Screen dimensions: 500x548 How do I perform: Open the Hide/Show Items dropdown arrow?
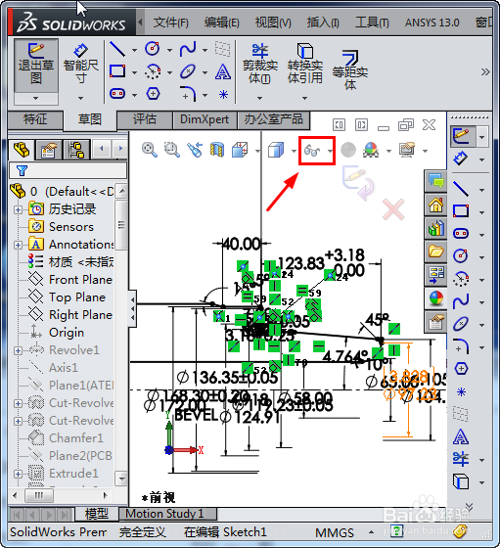pyautogui.click(x=330, y=151)
